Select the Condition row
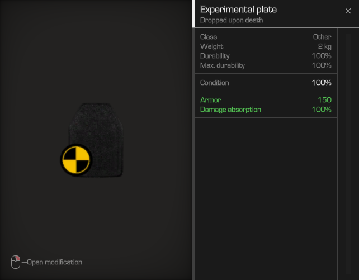359x280 pixels. click(x=266, y=83)
